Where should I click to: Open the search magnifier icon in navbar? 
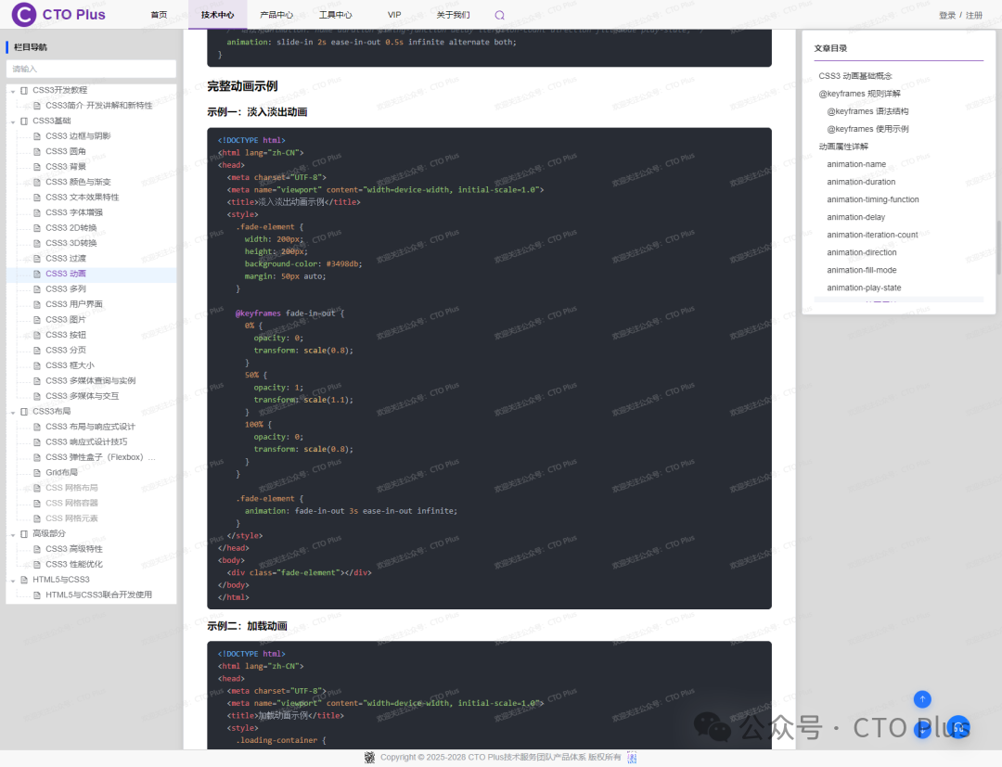coord(500,16)
